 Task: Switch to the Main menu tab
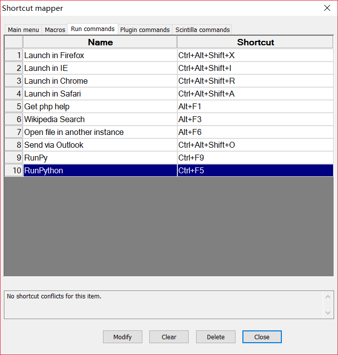(23, 30)
